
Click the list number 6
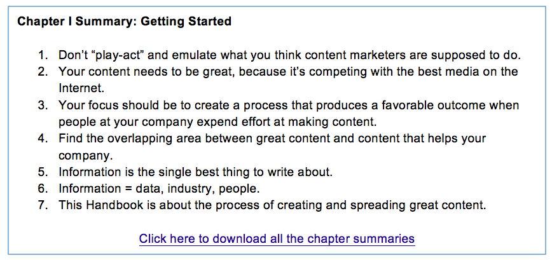(43, 188)
